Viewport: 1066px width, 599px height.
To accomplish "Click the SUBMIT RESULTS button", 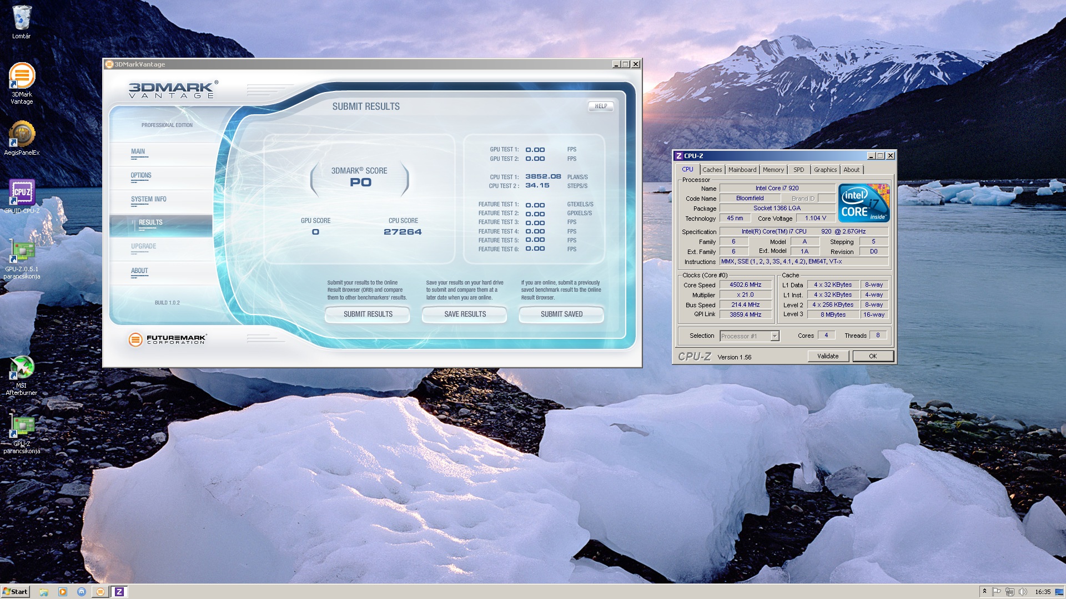I will click(368, 314).
